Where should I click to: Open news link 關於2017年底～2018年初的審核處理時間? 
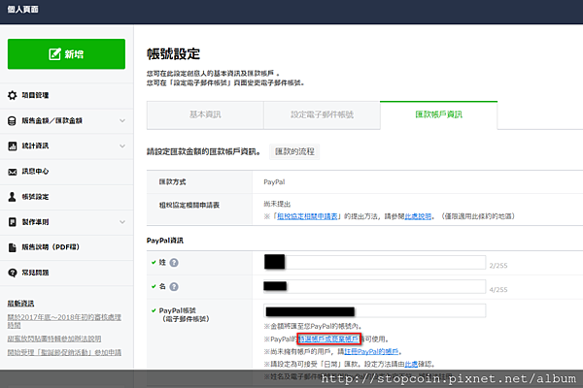pos(64,321)
